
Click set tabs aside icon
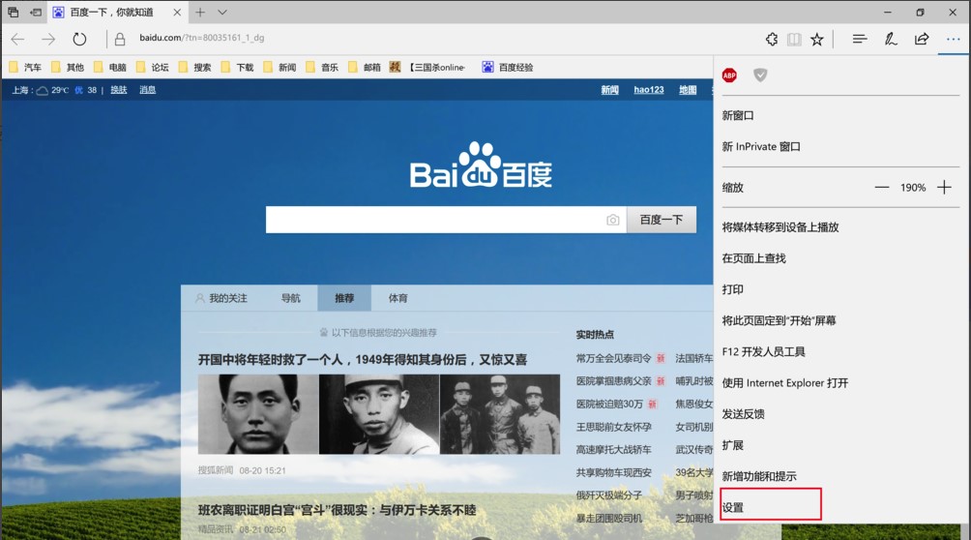click(36, 12)
